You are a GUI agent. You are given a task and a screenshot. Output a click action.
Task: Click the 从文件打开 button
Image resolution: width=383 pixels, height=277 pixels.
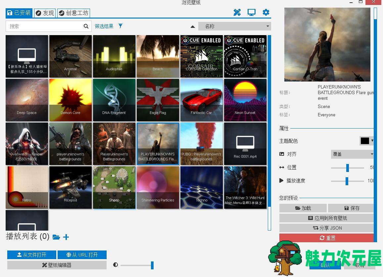click(x=32, y=255)
